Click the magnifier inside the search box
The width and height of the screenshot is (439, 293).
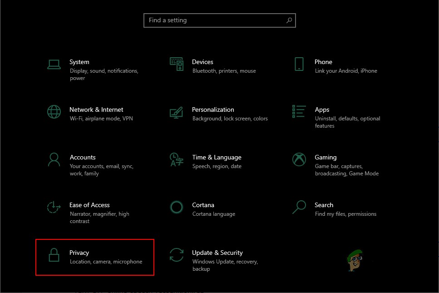click(289, 20)
